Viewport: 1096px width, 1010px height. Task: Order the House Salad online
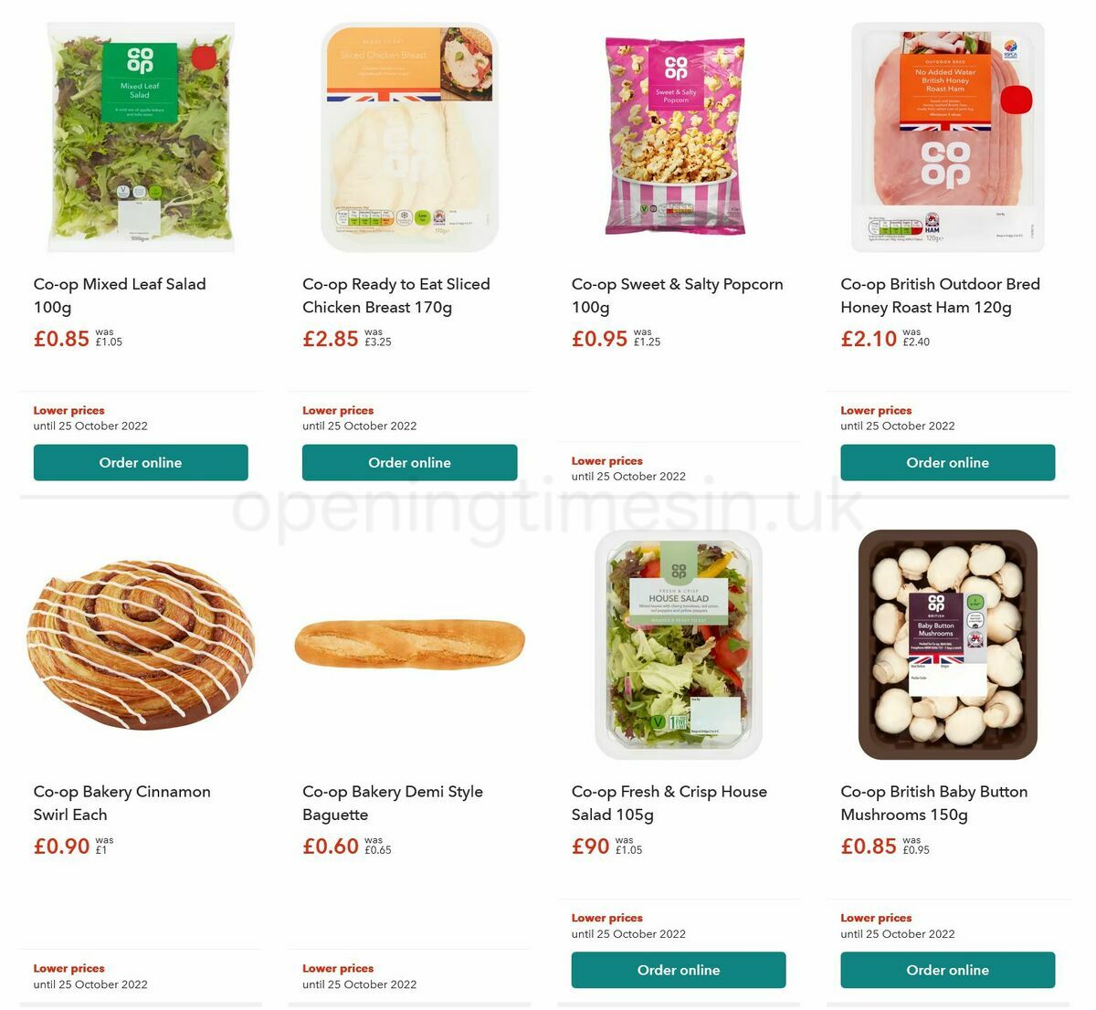pyautogui.click(x=678, y=970)
